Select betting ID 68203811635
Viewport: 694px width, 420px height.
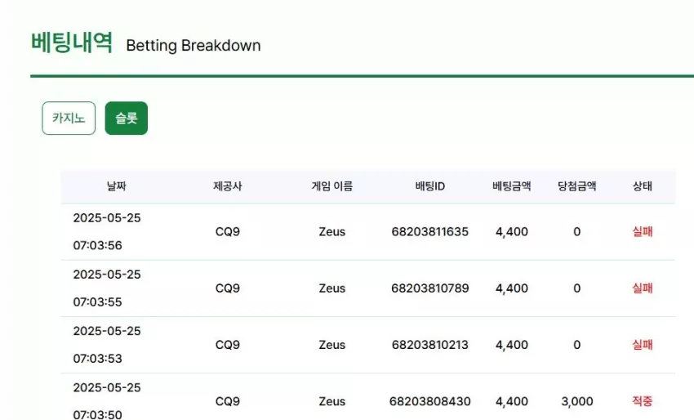429,232
